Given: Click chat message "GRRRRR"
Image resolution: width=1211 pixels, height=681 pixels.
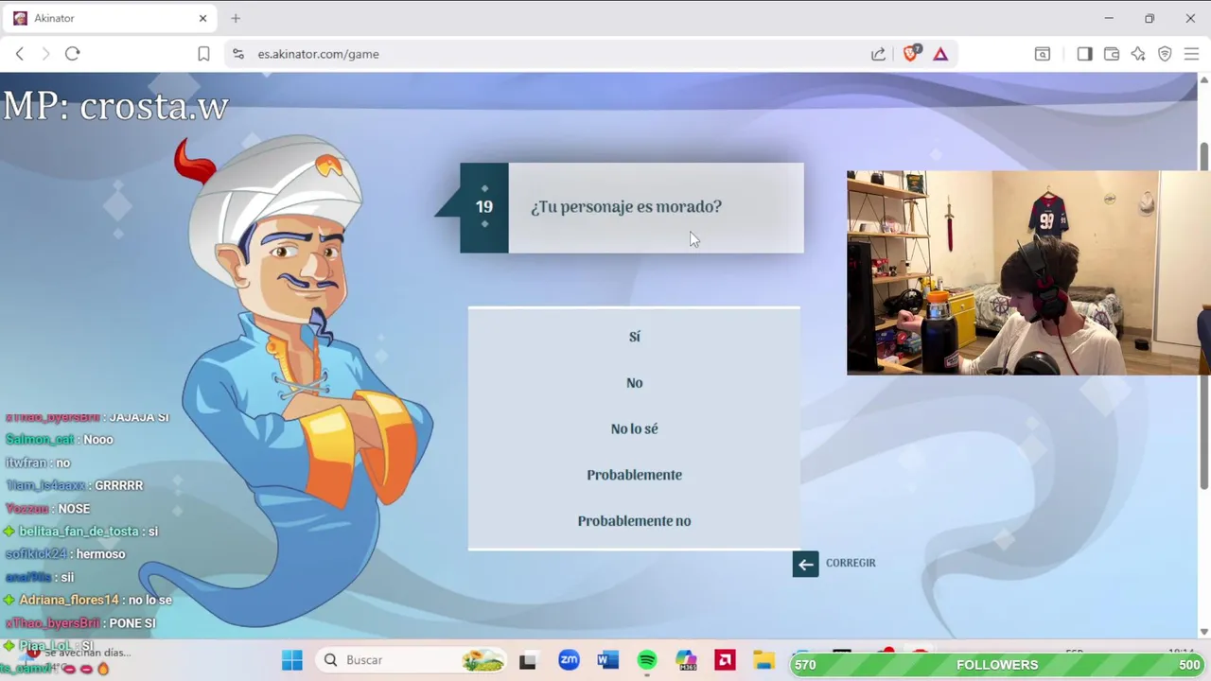Looking at the screenshot, I should [x=118, y=485].
